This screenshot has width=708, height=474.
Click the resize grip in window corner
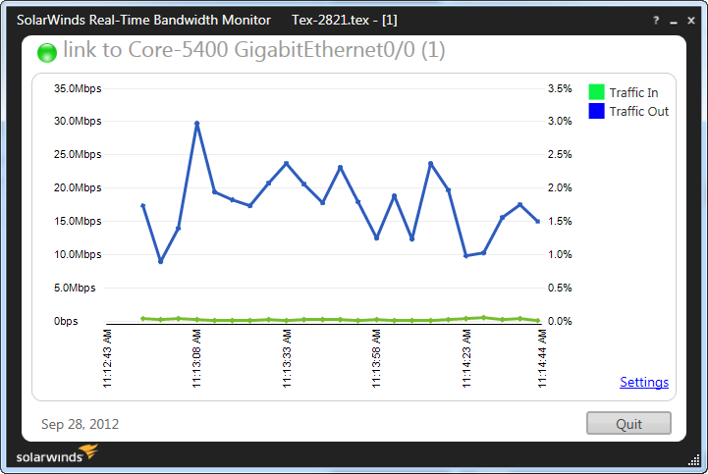693,460
